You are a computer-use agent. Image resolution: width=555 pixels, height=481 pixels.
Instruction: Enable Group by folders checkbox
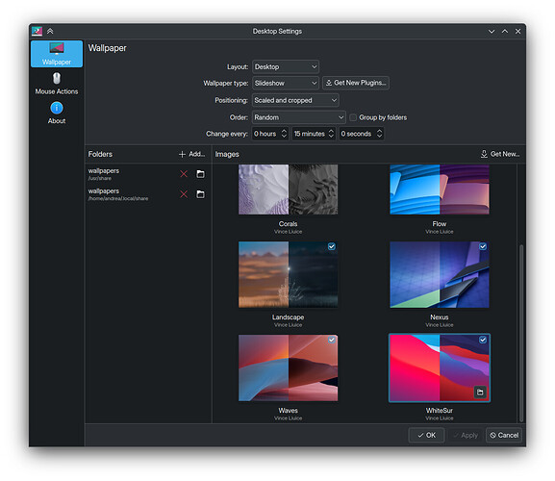[353, 117]
